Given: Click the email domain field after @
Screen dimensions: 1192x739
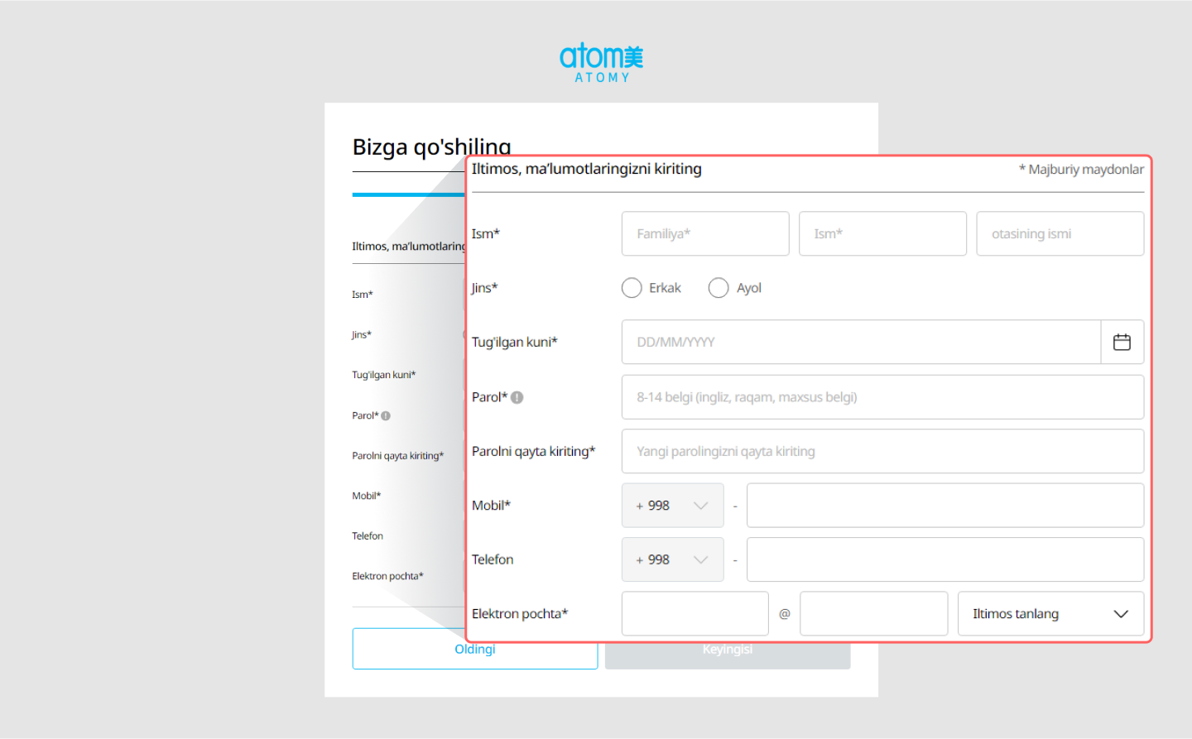Looking at the screenshot, I should click(873, 614).
